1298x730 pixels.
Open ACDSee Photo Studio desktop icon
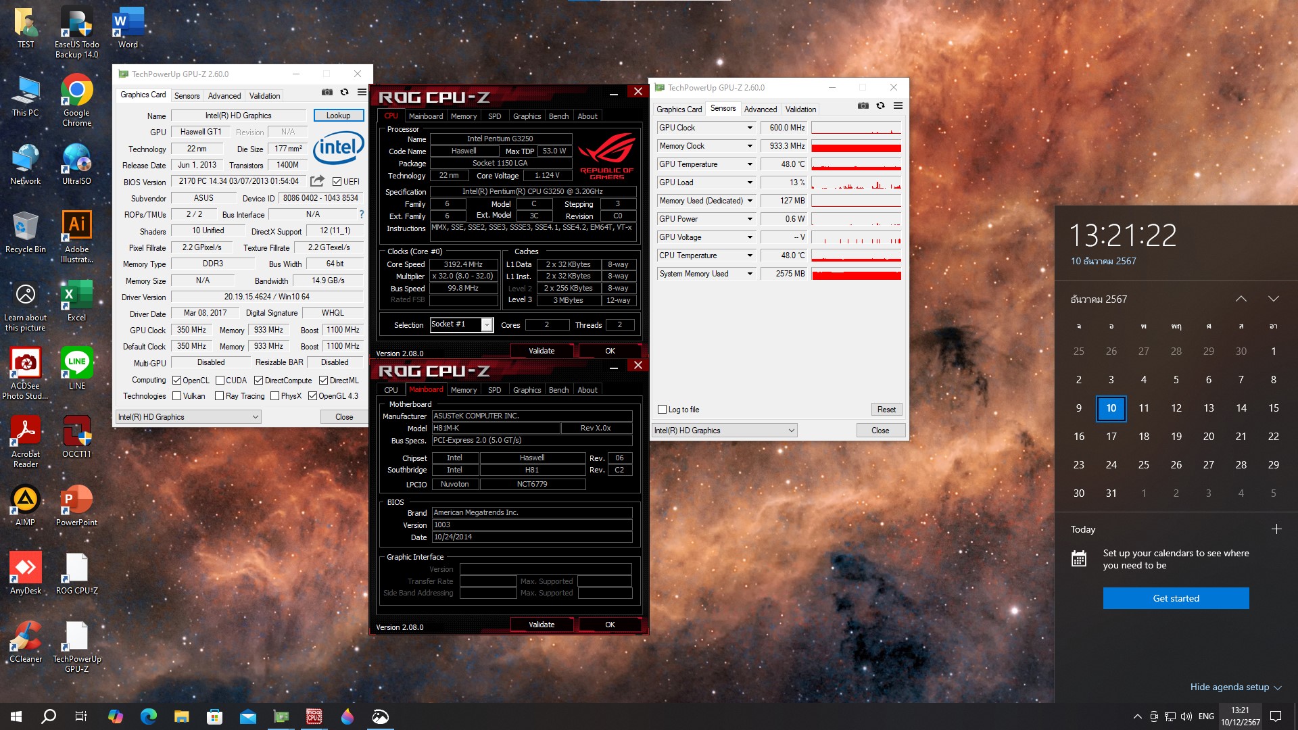(x=26, y=372)
